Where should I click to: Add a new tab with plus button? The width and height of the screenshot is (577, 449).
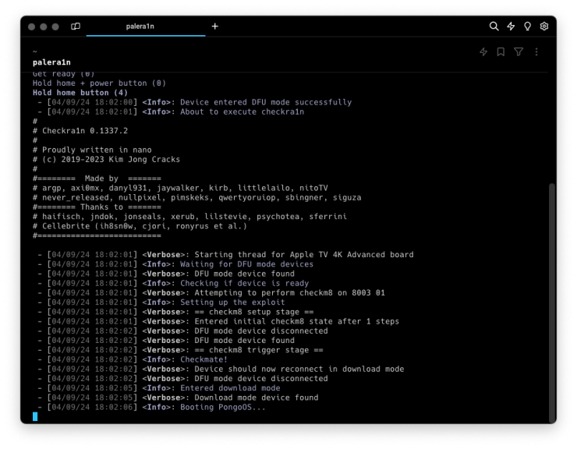(215, 27)
